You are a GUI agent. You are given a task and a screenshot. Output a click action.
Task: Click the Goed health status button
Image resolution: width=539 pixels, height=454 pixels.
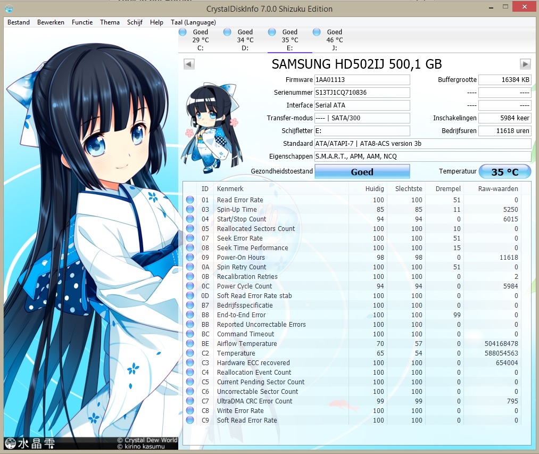[x=362, y=171]
